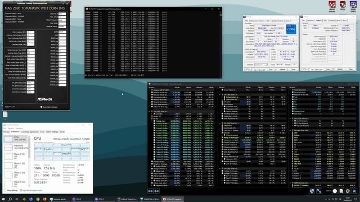The height and width of the screenshot is (202, 360).
Task: Open Opzioni menu in Task Manager
Action: pyautogui.click(x=11, y=128)
